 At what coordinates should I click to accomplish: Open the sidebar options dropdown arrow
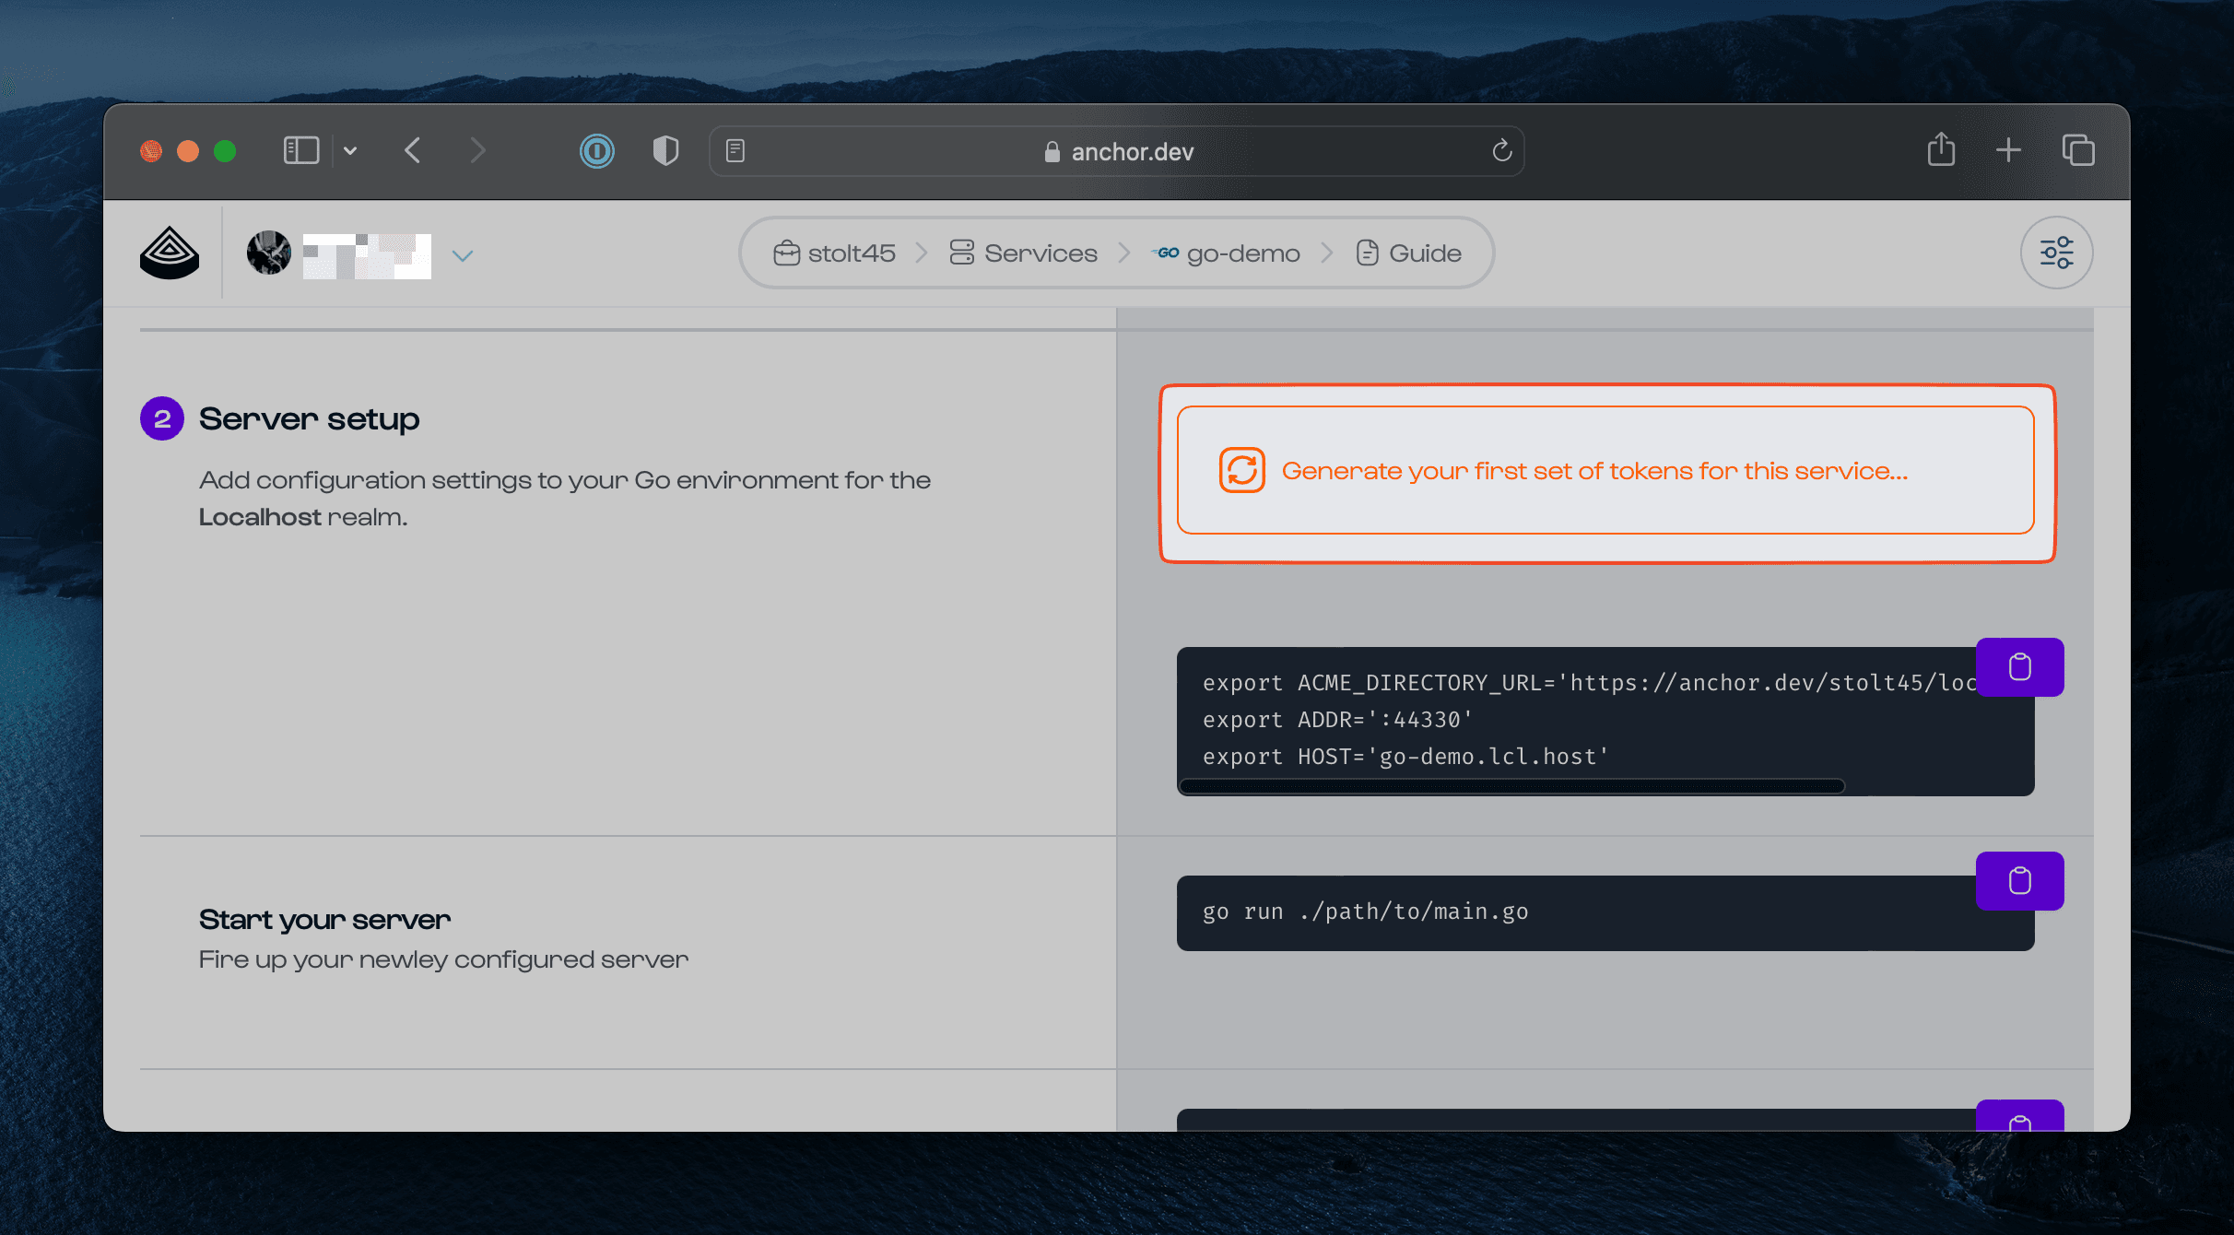[x=350, y=150]
